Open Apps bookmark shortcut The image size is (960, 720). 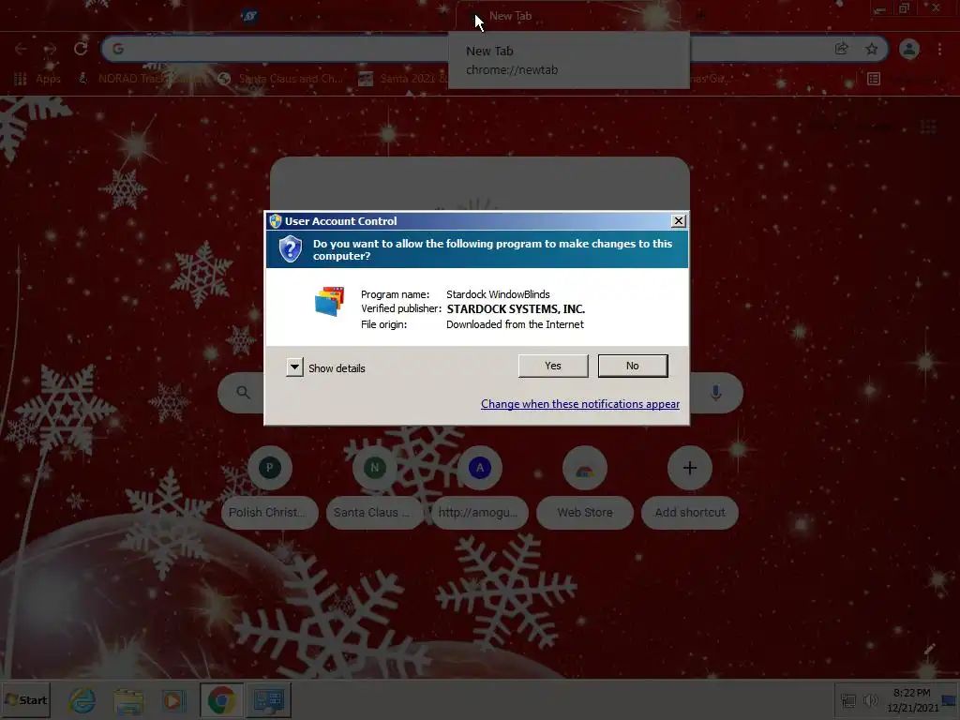coord(37,79)
